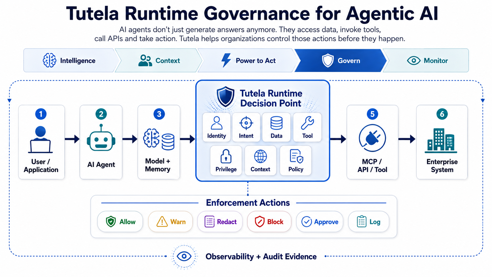
Task: Select the Enterprise System building icon
Action: click(441, 140)
